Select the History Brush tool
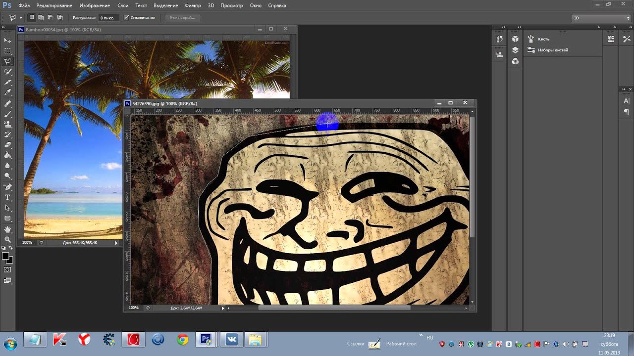Image resolution: width=634 pixels, height=356 pixels. tap(7, 134)
